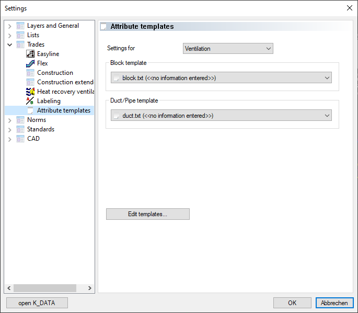Image resolution: width=358 pixels, height=313 pixels.
Task: Click the Construction item icon
Action: click(x=30, y=73)
